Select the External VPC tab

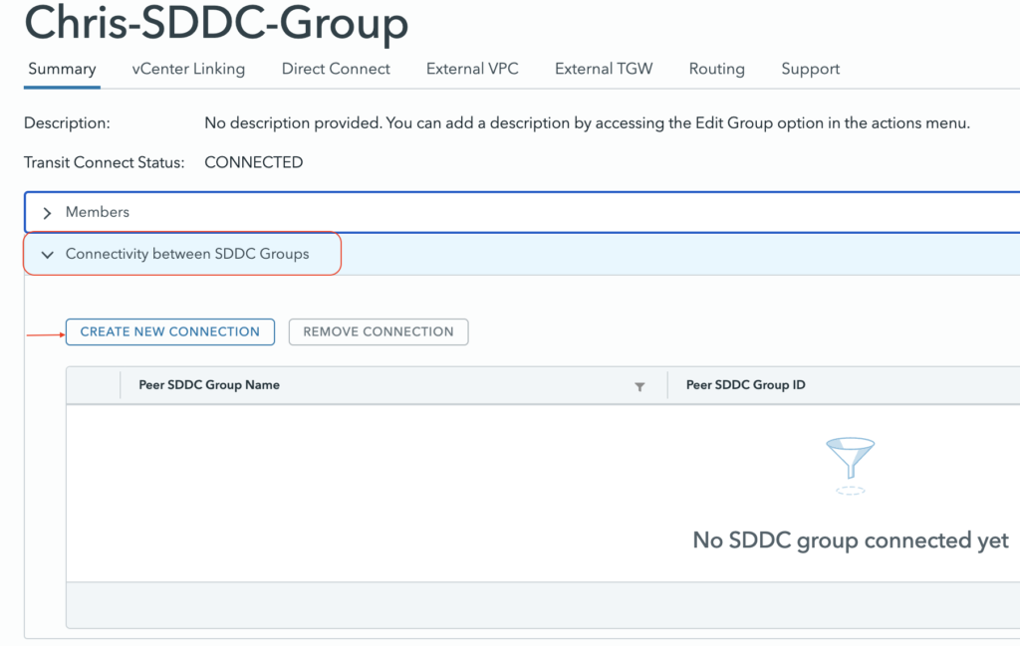472,69
